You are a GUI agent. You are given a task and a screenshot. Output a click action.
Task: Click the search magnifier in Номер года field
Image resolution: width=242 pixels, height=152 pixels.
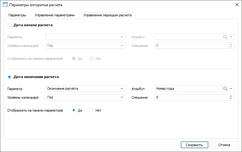coord(225,89)
